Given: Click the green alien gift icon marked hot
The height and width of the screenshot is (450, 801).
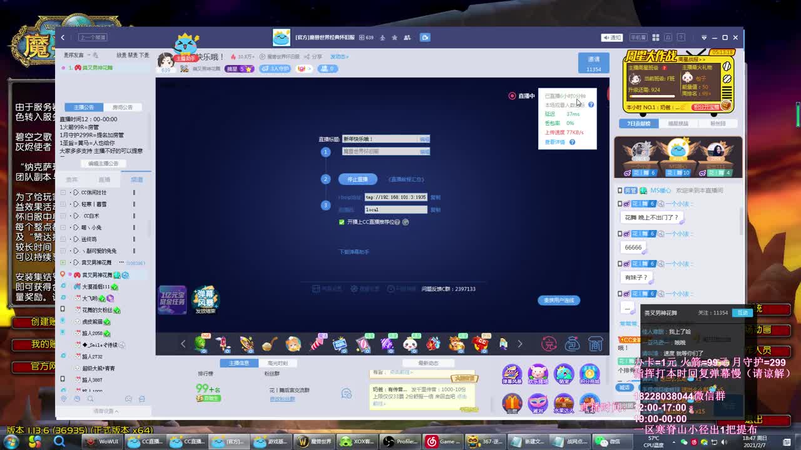Looking at the screenshot, I should 201,343.
